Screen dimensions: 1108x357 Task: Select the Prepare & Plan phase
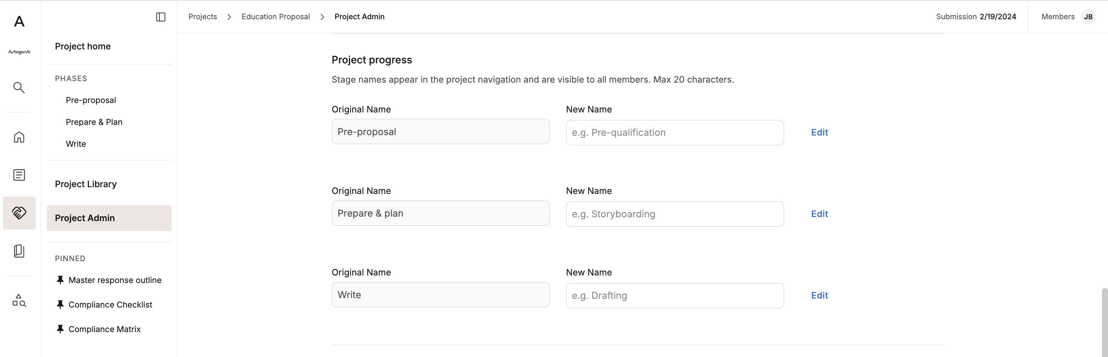click(94, 122)
